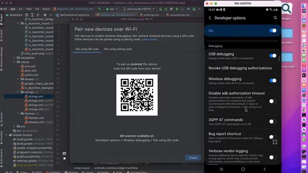Select strings.xml highlighted file in tree

(29, 96)
